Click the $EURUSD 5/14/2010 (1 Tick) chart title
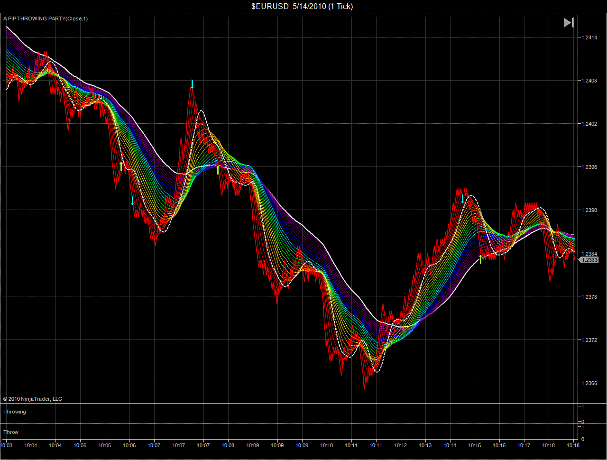 pos(302,6)
